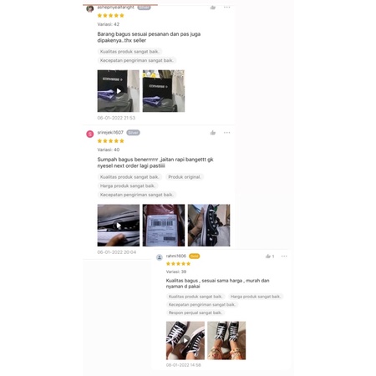Viewport: 376px width, 376px height.
Task: Click srirejeki1607's pink avatar icon
Action: point(90,134)
